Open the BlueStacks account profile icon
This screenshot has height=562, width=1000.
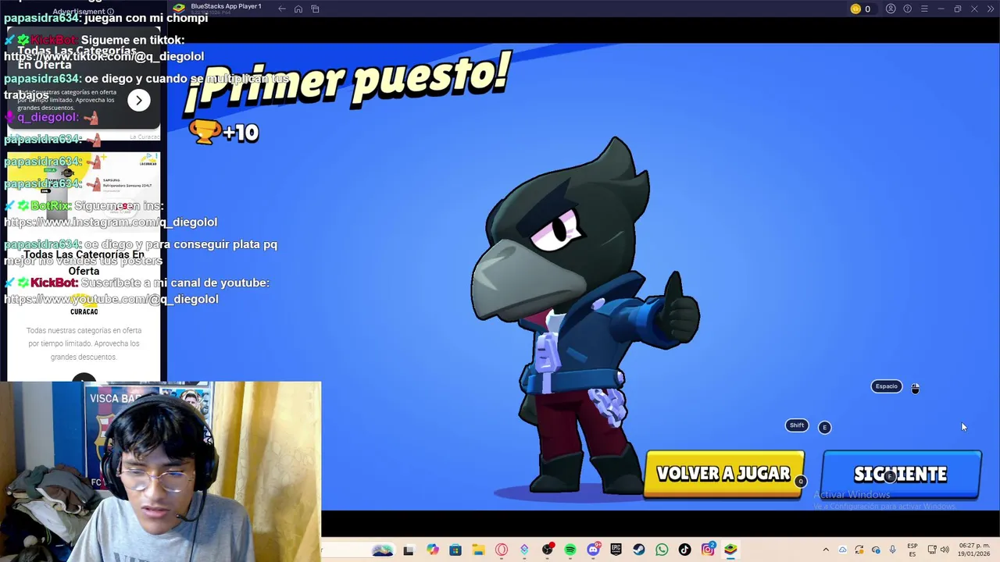click(891, 9)
